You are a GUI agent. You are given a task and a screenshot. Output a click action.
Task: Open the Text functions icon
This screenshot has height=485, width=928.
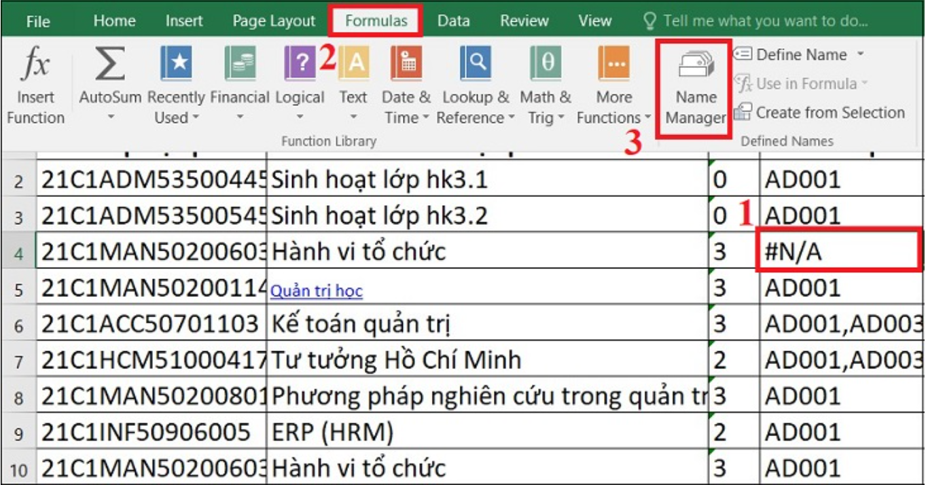coord(353,63)
